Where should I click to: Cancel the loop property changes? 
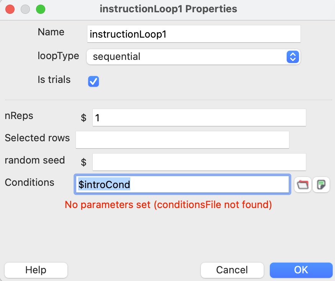pos(232,270)
